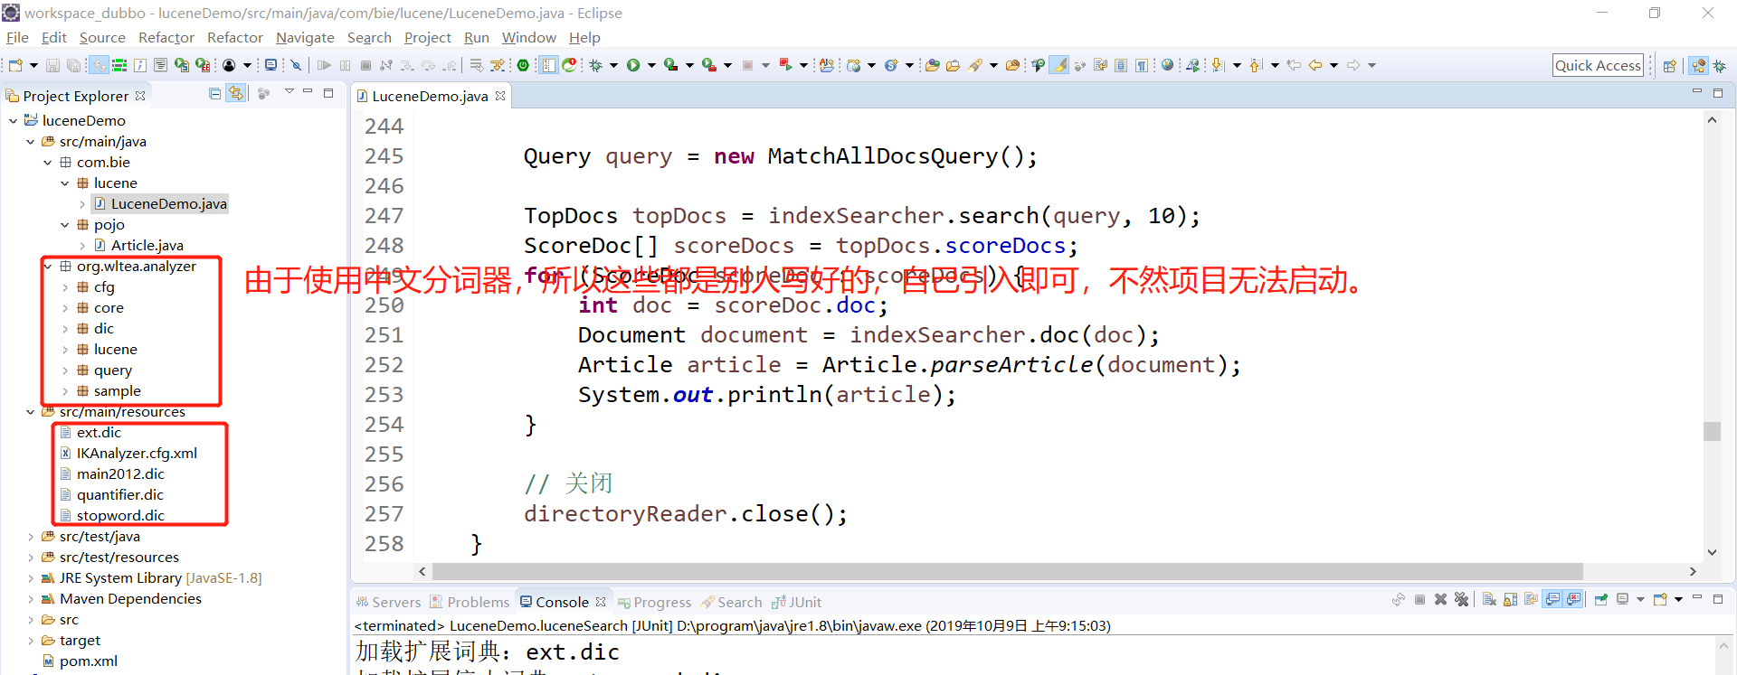Screen dimensions: 1737x675
Task: Open the Refactor menu next to Source
Action: (166, 37)
